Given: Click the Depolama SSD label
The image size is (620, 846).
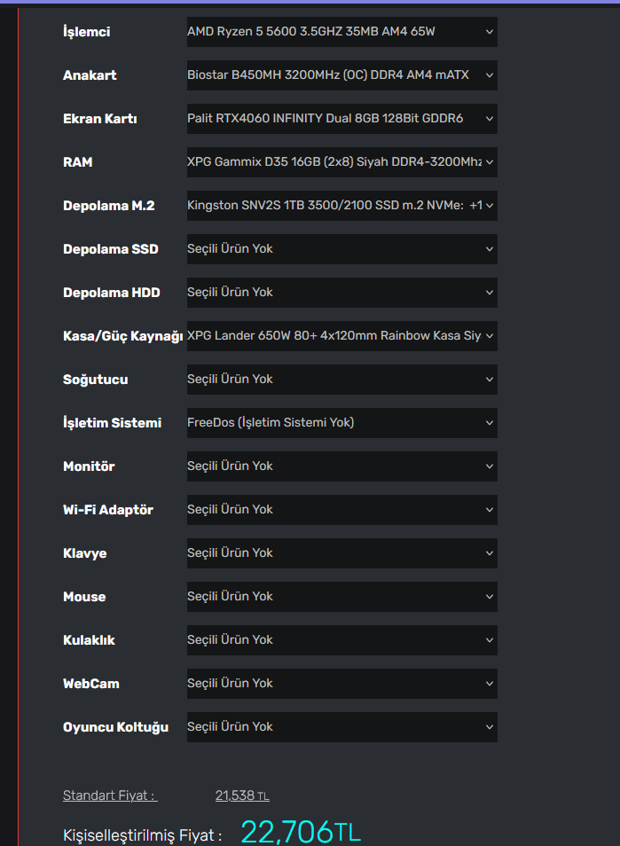Looking at the screenshot, I should [111, 248].
